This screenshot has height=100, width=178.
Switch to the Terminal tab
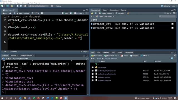click(x=13, y=56)
